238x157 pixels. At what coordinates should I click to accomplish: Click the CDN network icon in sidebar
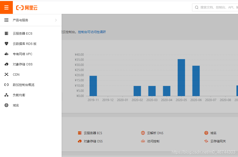(6, 74)
